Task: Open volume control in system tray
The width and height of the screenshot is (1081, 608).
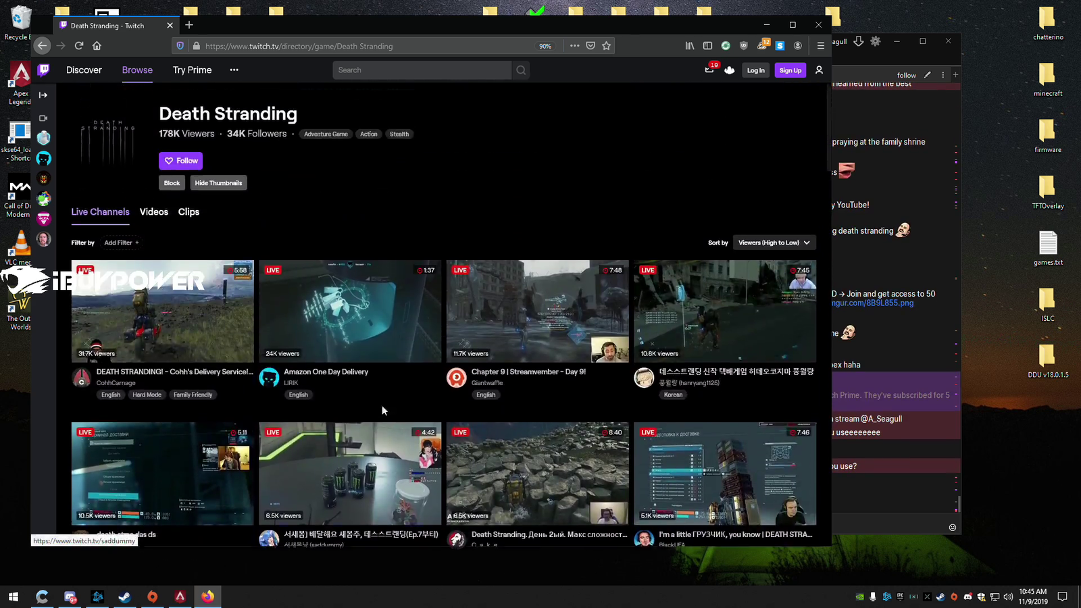Action: [1009, 597]
